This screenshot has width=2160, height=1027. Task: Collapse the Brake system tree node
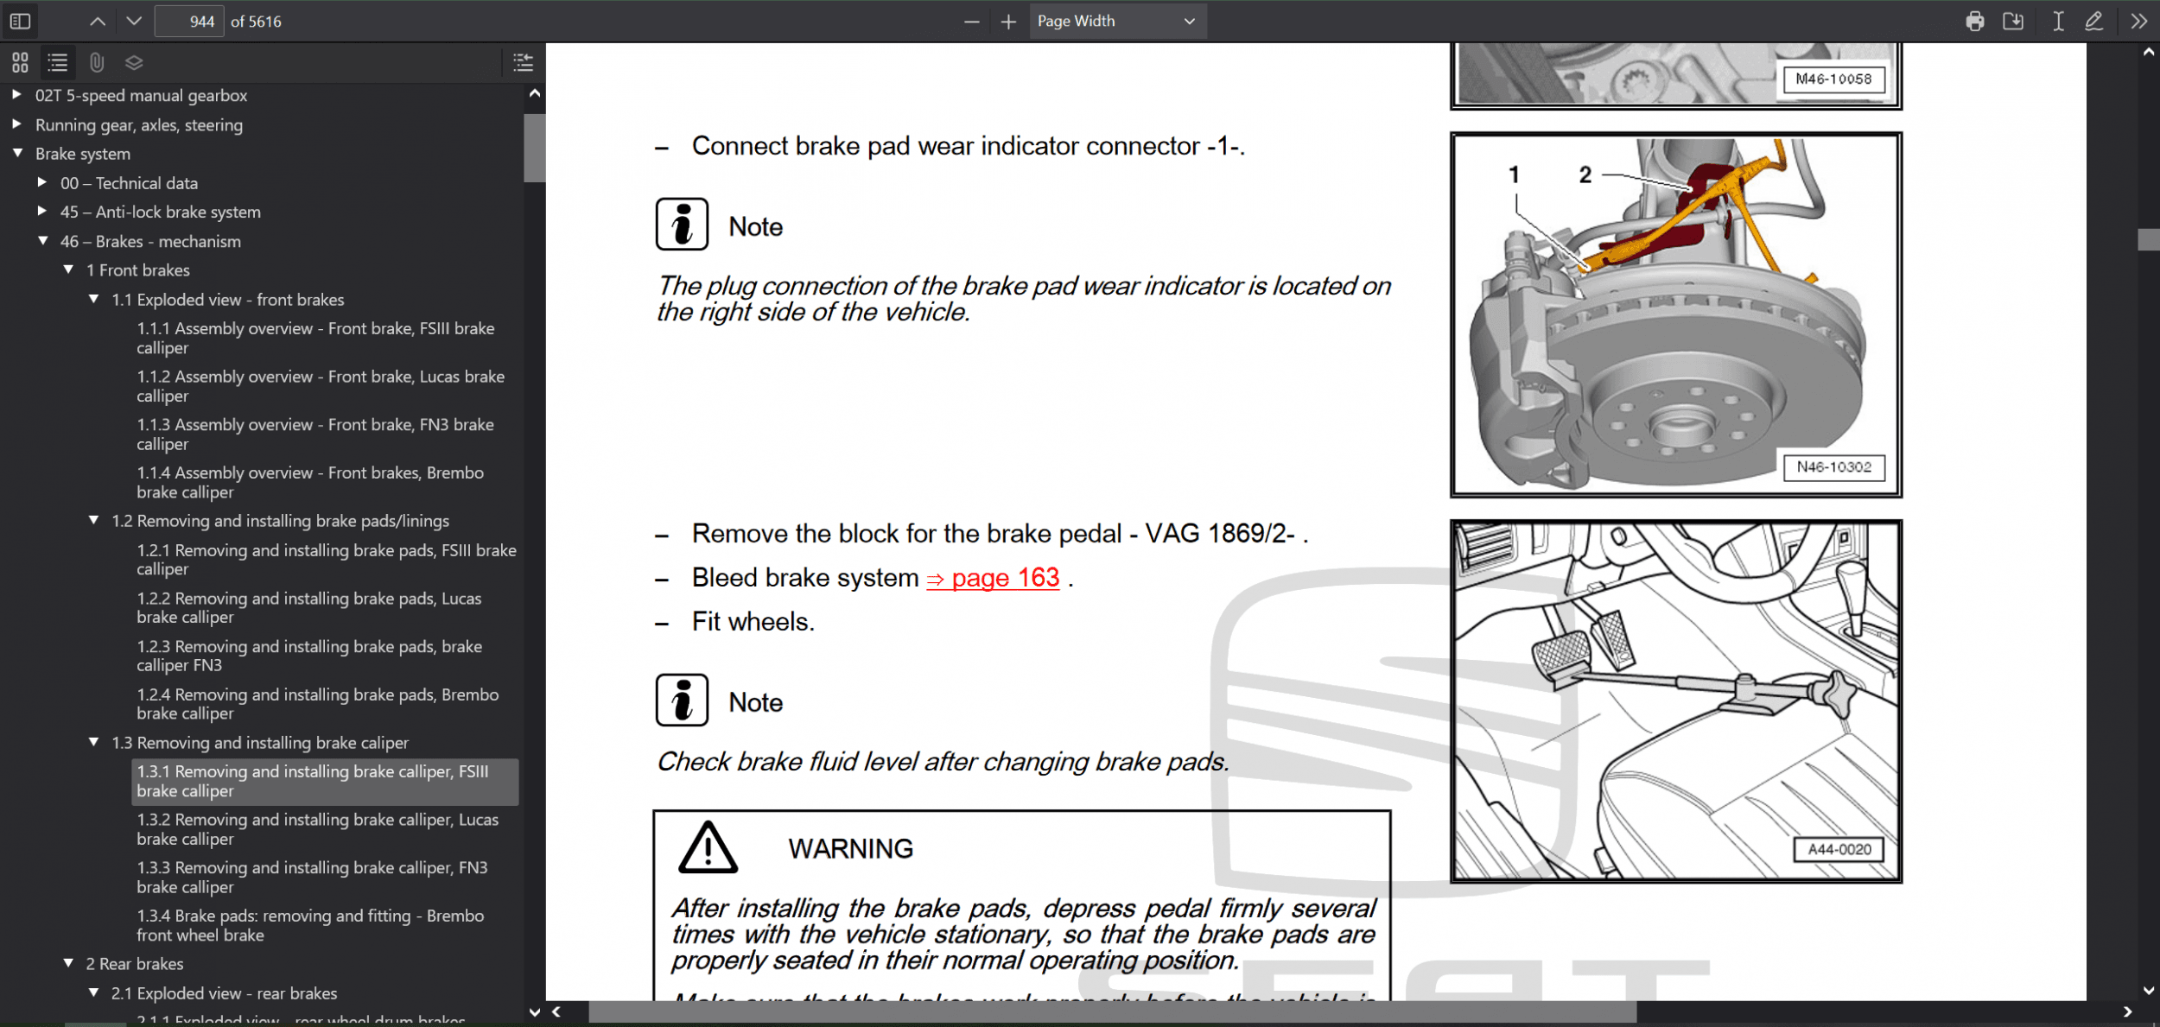(x=17, y=153)
